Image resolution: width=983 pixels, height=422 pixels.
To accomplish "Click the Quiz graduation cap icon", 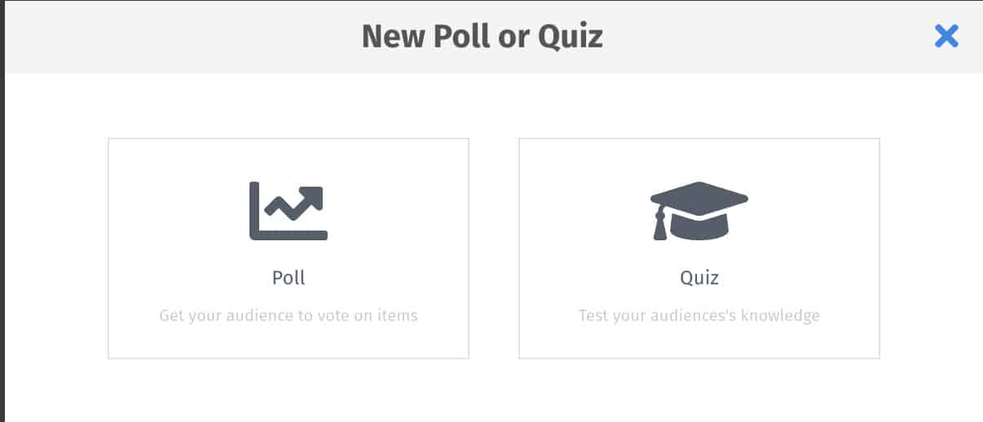I will coord(699,211).
